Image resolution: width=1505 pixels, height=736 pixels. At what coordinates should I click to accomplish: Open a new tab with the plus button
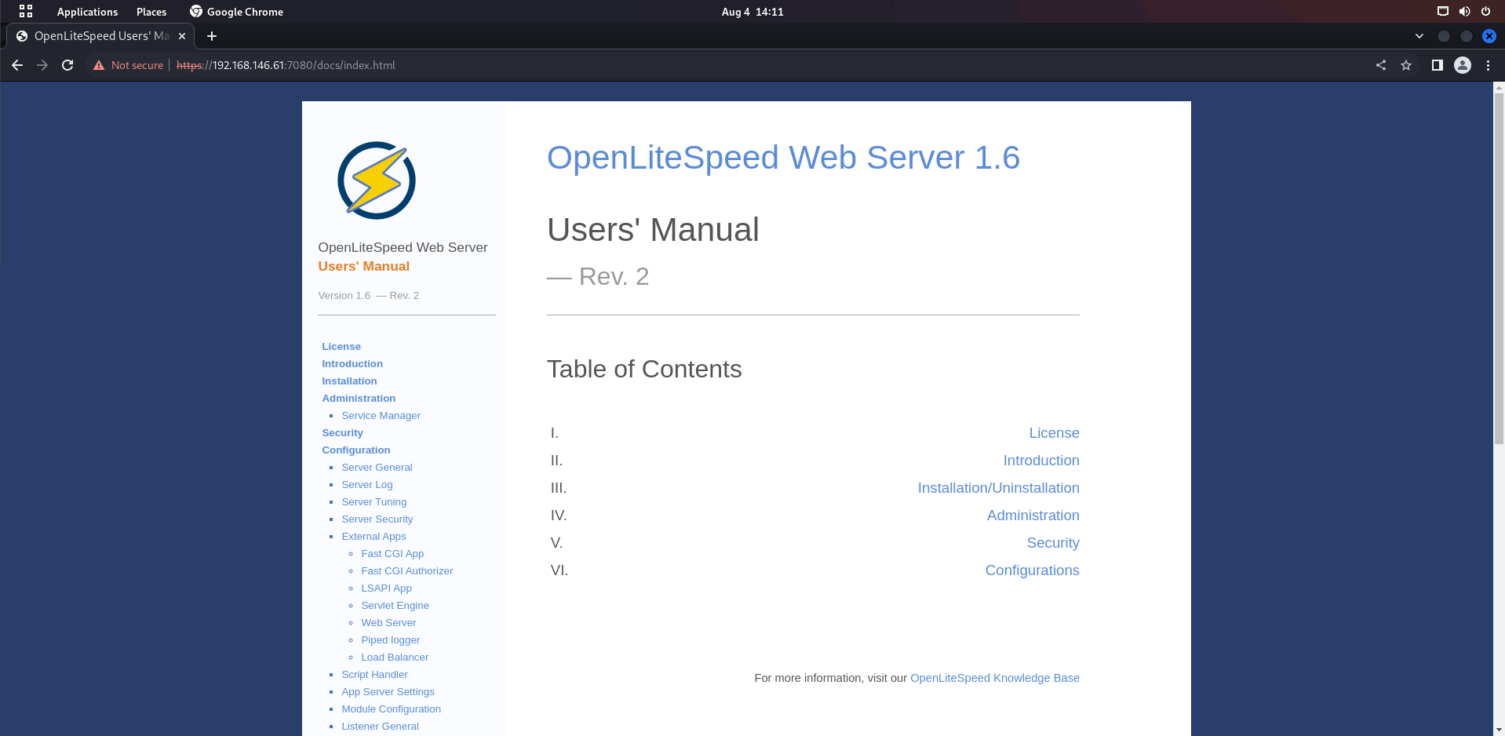tap(212, 36)
